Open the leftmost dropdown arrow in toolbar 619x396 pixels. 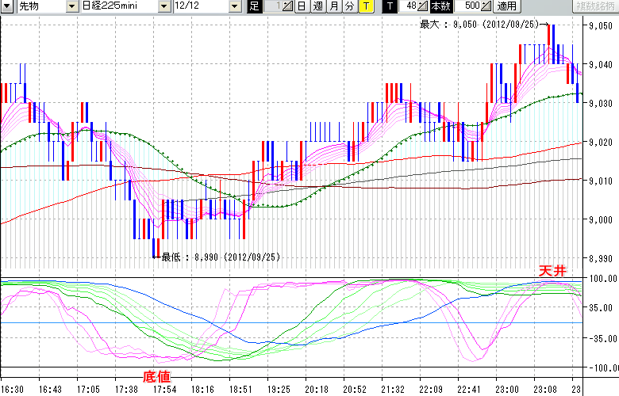tap(7, 6)
